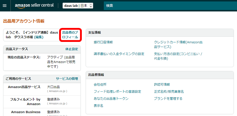Open 支払い方法の設定(コンビニ払い / 代金引換) link
The height and width of the screenshot is (116, 237).
pos(178,56)
